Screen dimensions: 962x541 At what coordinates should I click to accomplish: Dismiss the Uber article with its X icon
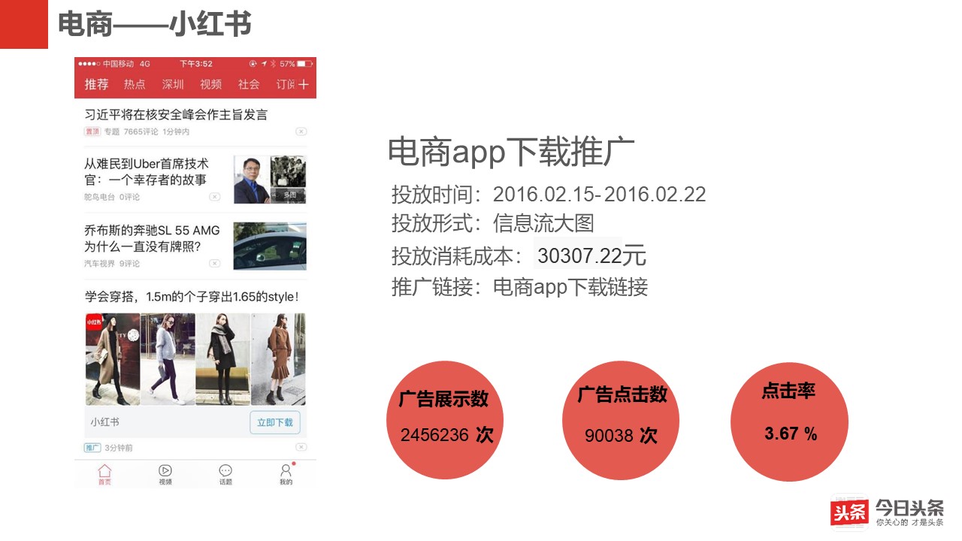214,197
